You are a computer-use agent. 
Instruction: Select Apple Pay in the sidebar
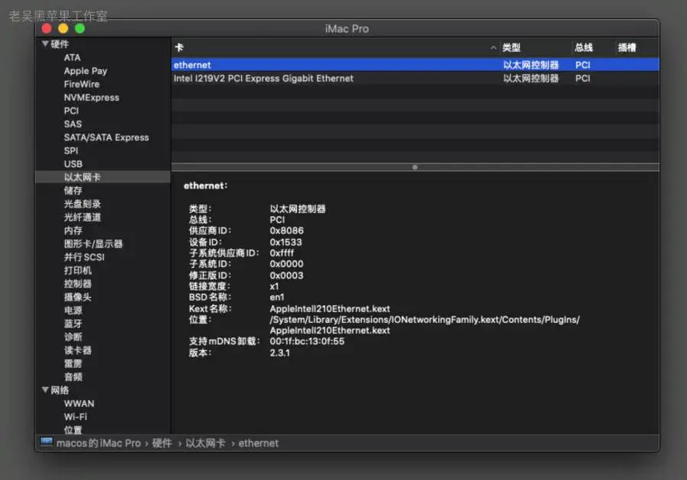point(85,71)
